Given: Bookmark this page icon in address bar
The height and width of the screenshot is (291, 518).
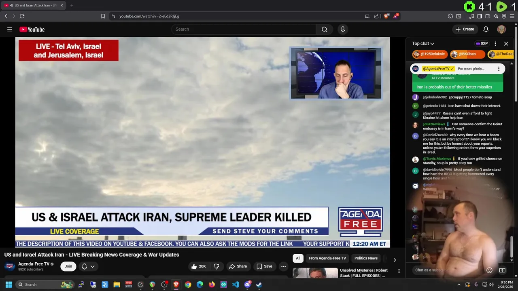Looking at the screenshot, I should click(x=103, y=16).
